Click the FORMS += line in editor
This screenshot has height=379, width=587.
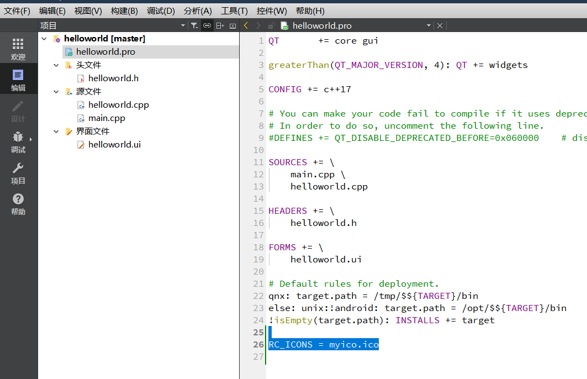click(x=296, y=247)
